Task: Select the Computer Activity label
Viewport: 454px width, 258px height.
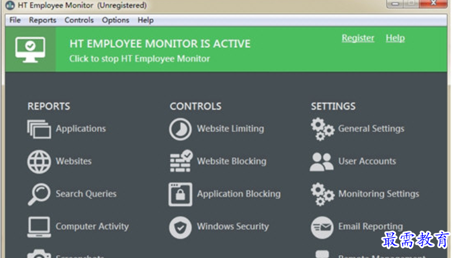Action: pyautogui.click(x=92, y=226)
